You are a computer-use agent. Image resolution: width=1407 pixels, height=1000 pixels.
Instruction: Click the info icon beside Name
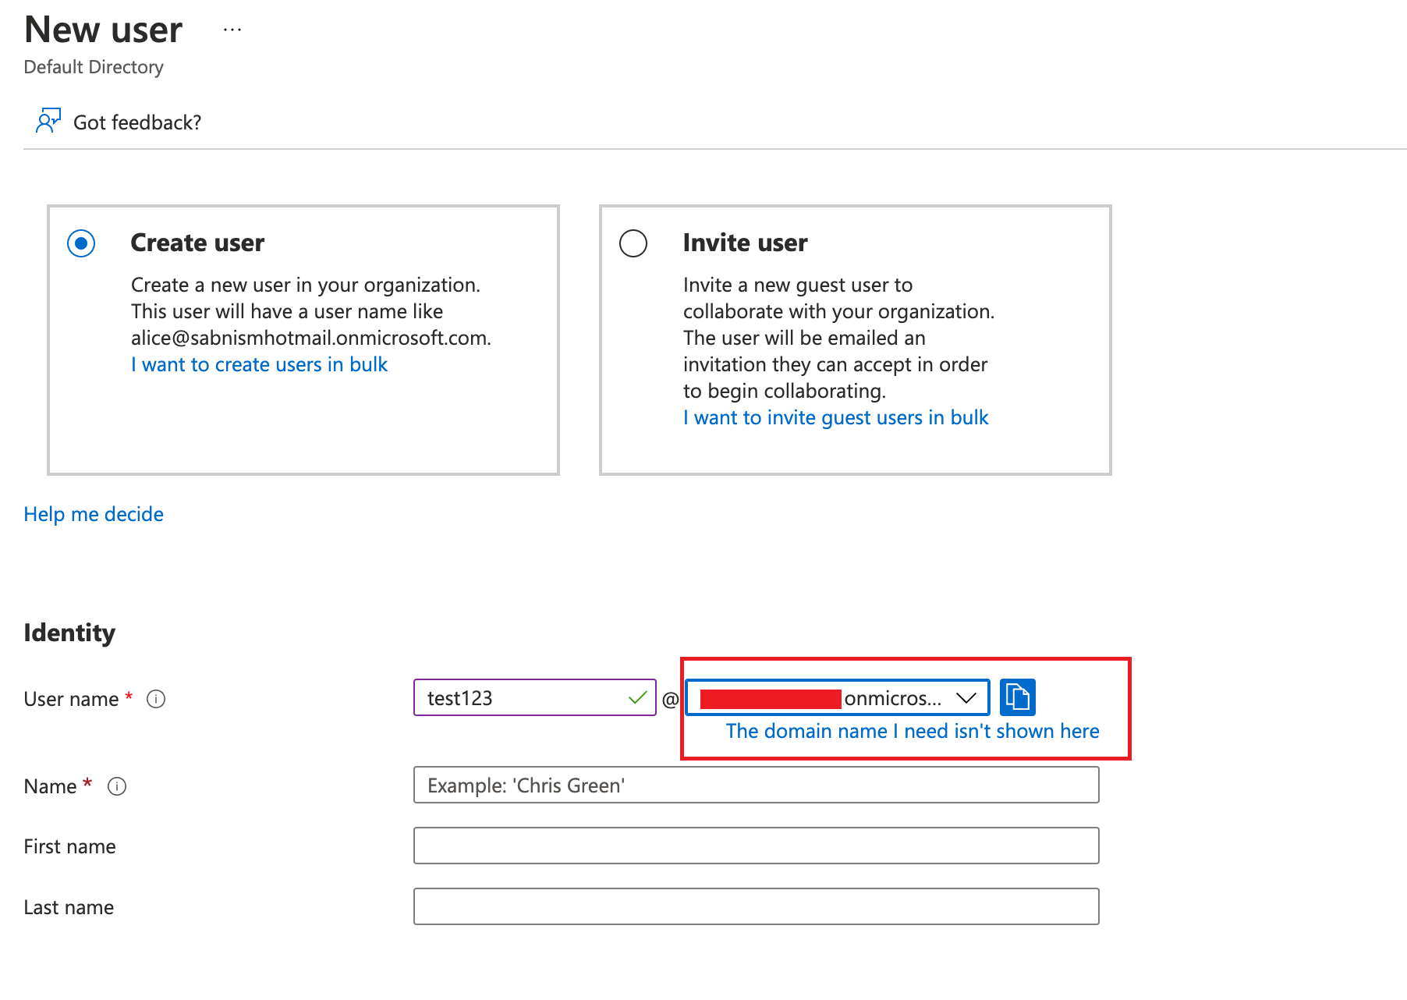click(x=117, y=786)
